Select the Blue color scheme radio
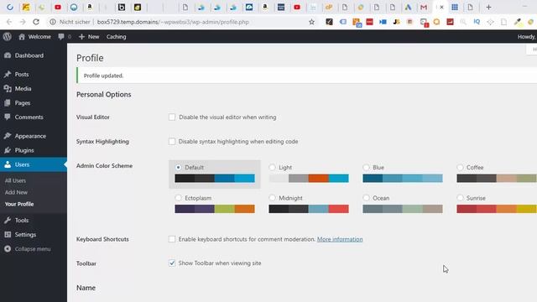 point(366,168)
